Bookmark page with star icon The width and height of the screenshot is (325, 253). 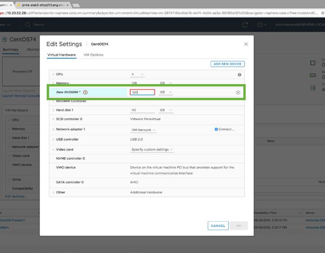pos(323,13)
